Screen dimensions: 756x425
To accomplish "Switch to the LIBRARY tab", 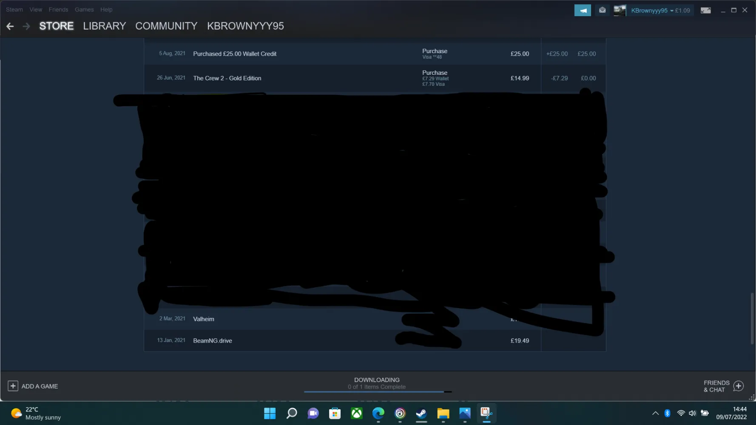I will point(105,26).
